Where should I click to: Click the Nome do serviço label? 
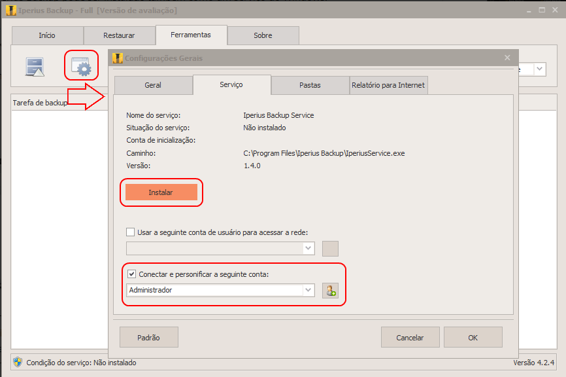point(154,115)
